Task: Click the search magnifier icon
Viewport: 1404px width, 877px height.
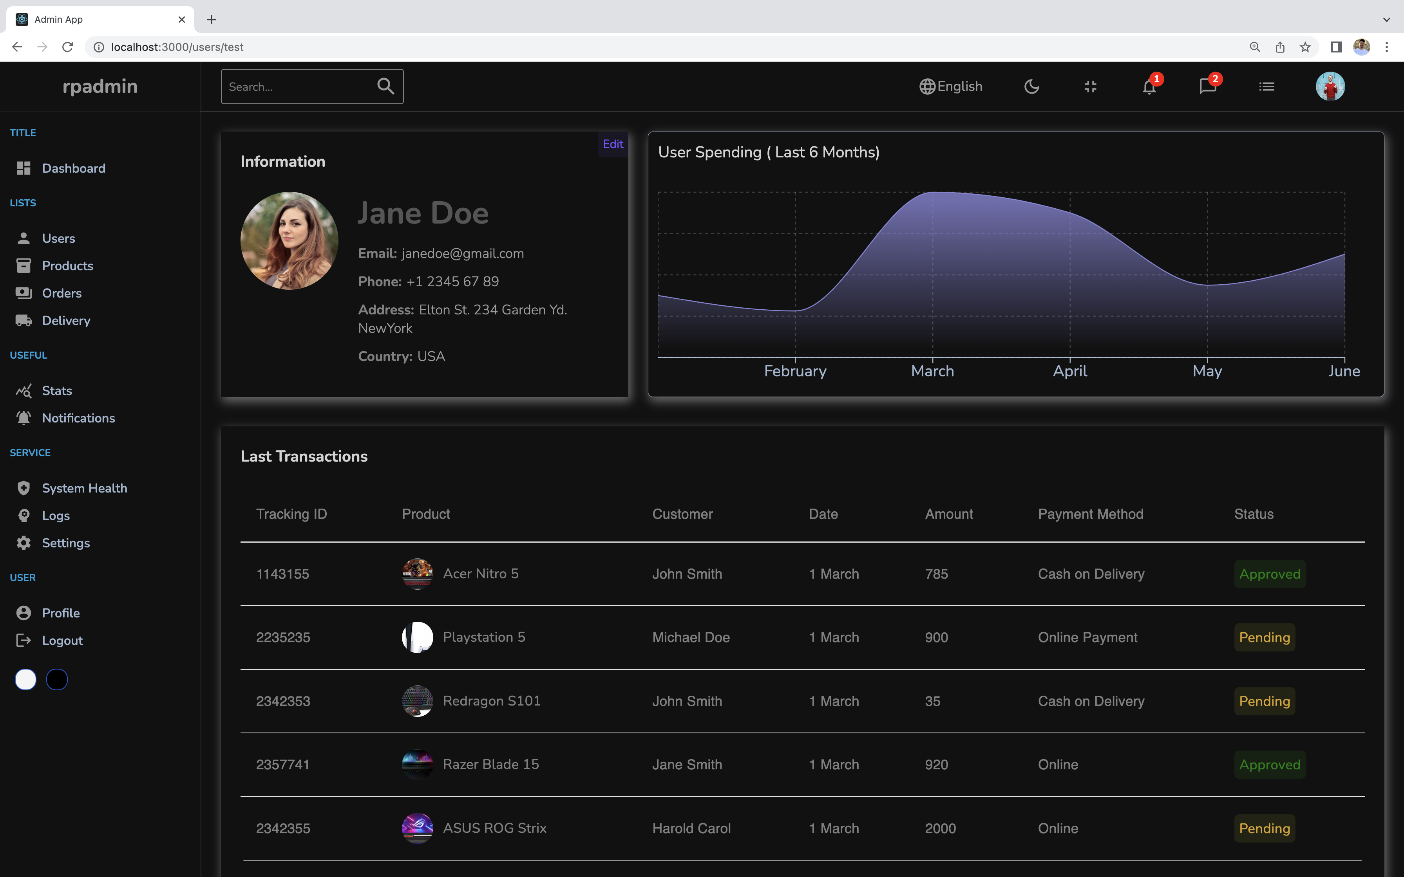Action: tap(385, 87)
